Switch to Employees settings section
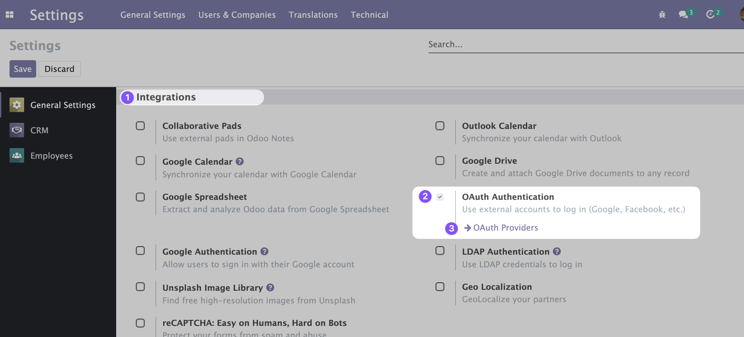This screenshot has height=337, width=744. click(x=51, y=156)
